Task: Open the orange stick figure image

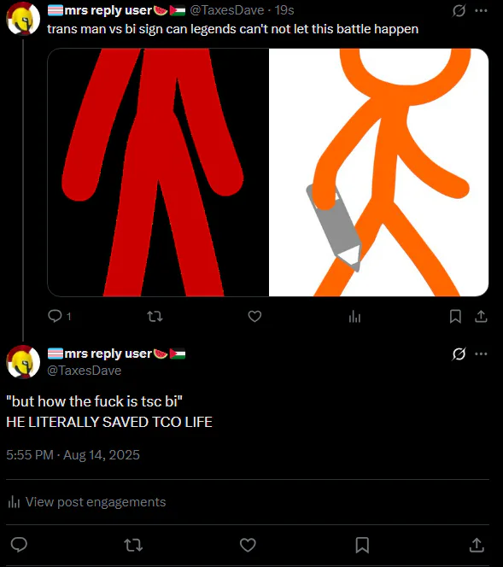Action: tap(379, 172)
